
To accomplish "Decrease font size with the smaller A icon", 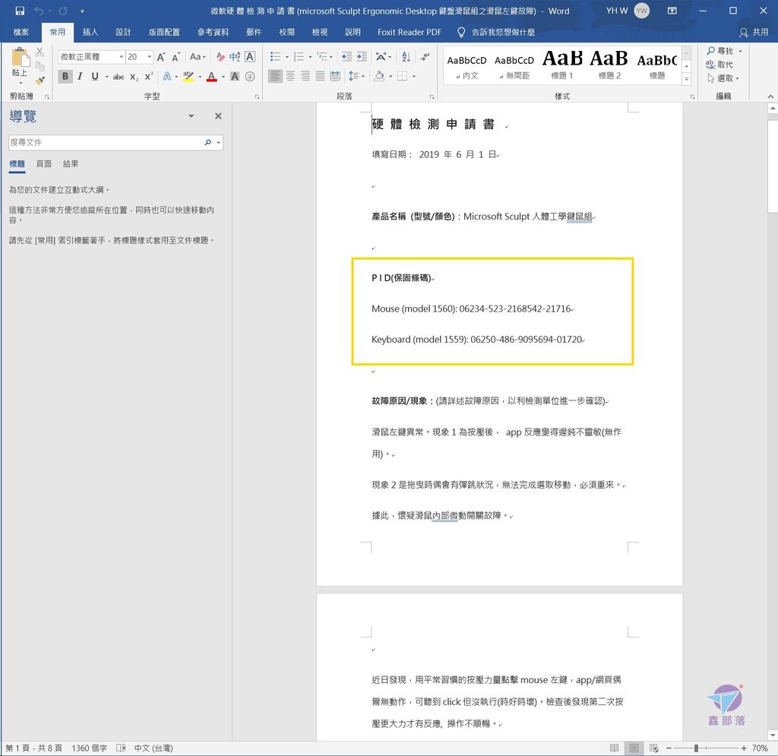I will 176,57.
